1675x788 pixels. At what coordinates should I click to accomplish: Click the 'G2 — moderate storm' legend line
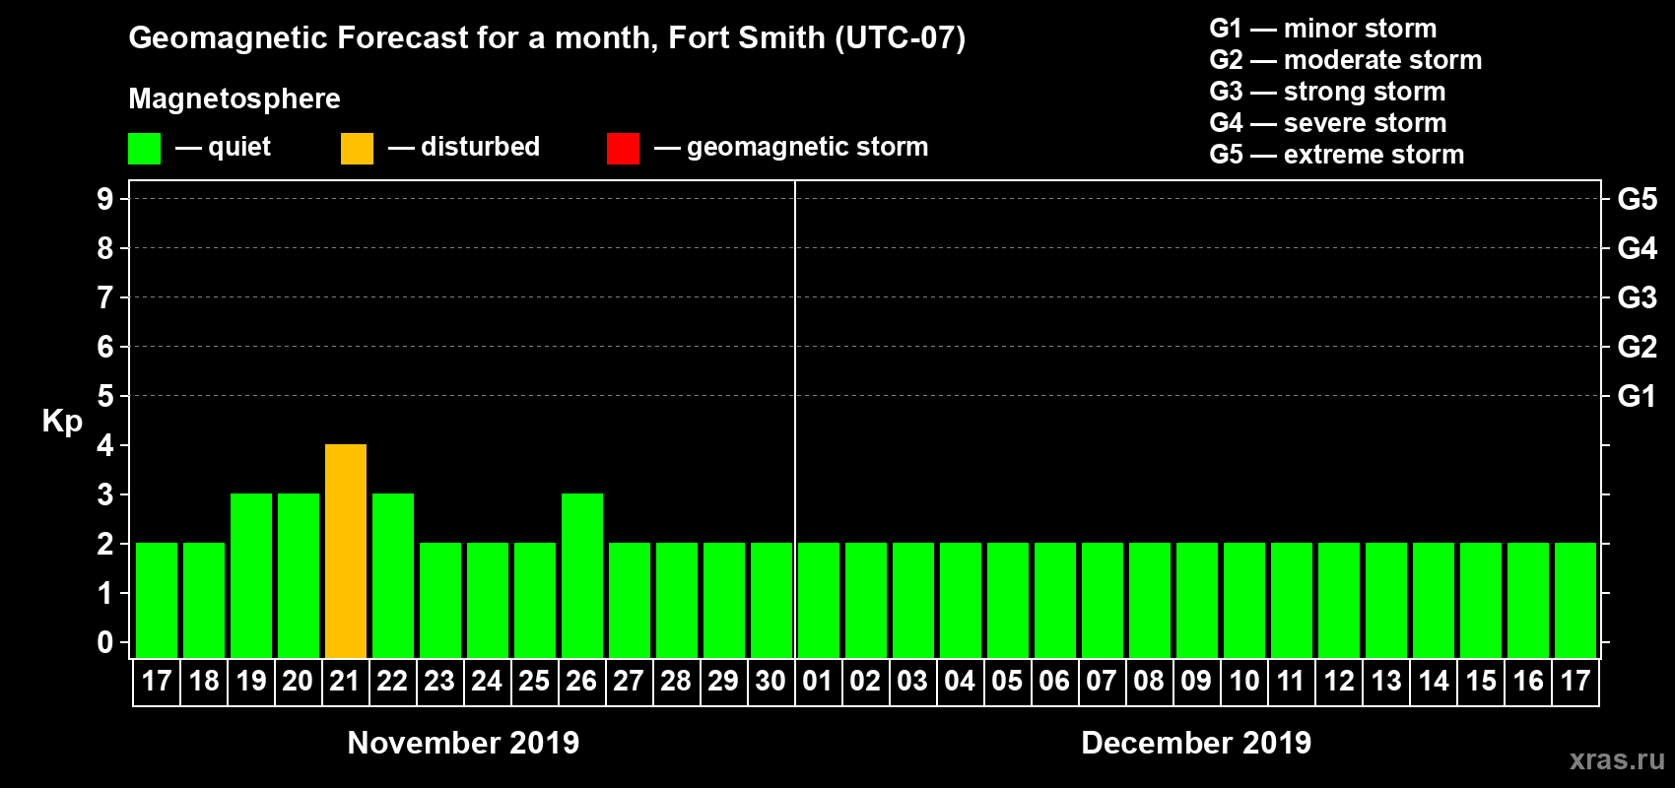[1345, 60]
